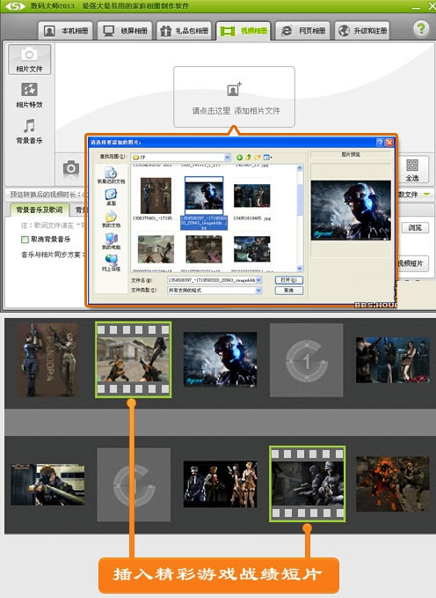Click the dialog title bar help icon
This screenshot has width=436, height=598.
coord(380,143)
